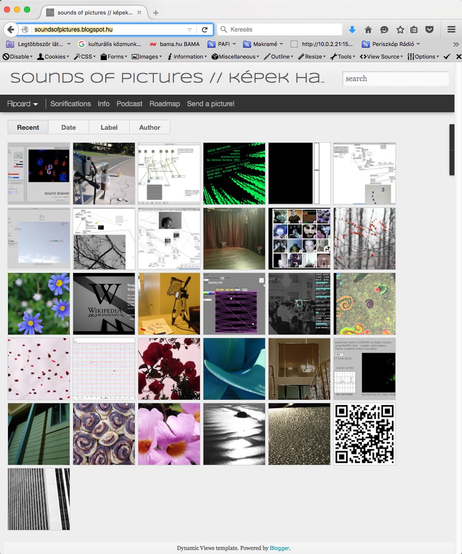
Task: Open the Pocket shield icon
Action: (429, 30)
